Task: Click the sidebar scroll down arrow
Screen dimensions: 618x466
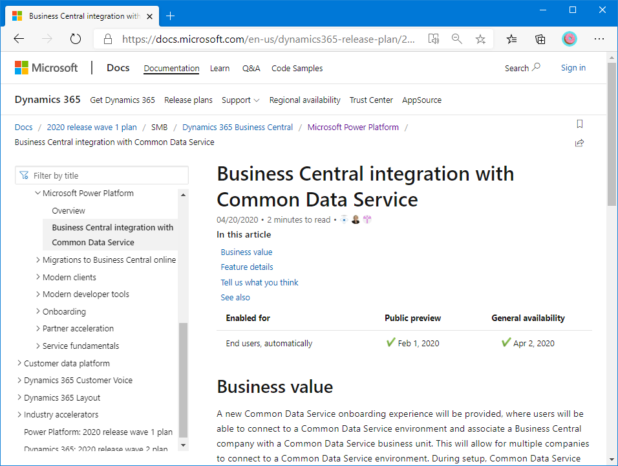Action: pos(183,445)
